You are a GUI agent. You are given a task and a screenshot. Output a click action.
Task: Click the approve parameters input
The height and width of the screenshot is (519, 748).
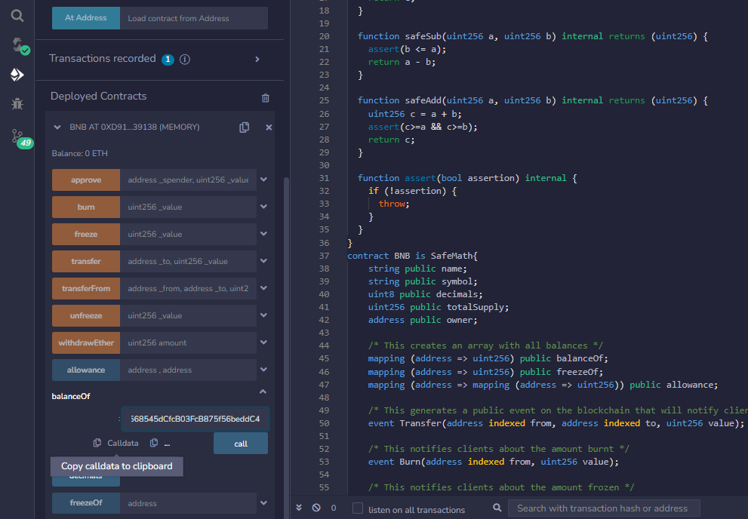[x=189, y=180]
